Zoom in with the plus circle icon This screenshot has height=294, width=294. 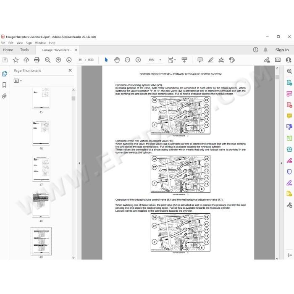click(138, 60)
